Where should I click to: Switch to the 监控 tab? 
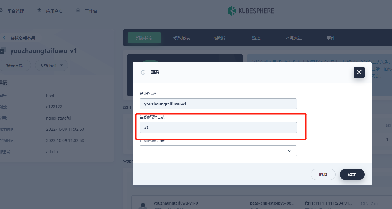point(256,38)
